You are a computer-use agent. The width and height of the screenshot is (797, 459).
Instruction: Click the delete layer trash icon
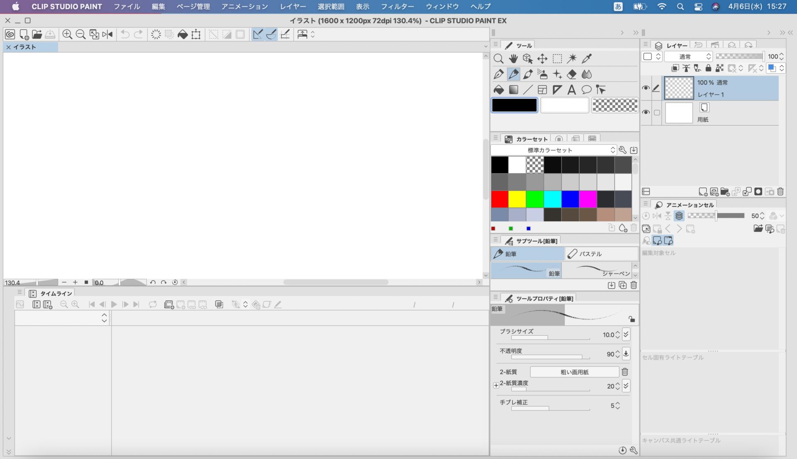[780, 192]
